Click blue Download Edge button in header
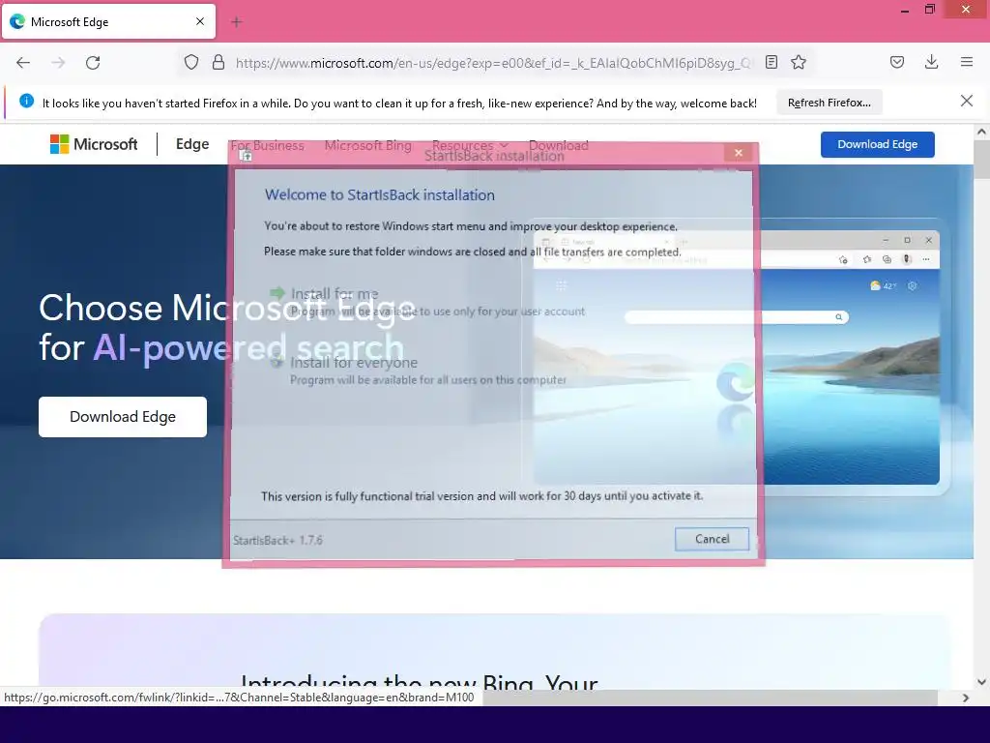990x743 pixels. tap(877, 144)
